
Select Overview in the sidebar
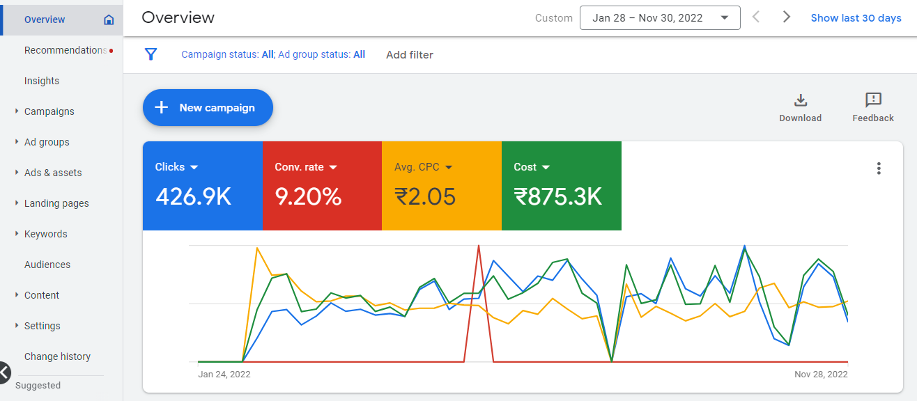click(45, 19)
